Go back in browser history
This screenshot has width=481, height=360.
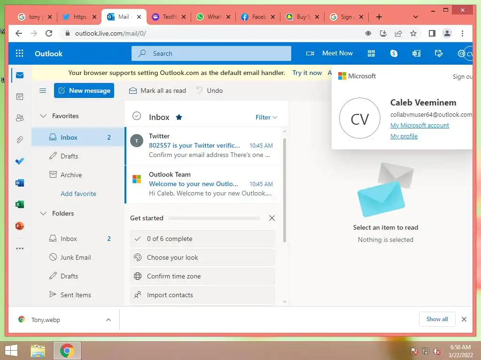pos(19,33)
